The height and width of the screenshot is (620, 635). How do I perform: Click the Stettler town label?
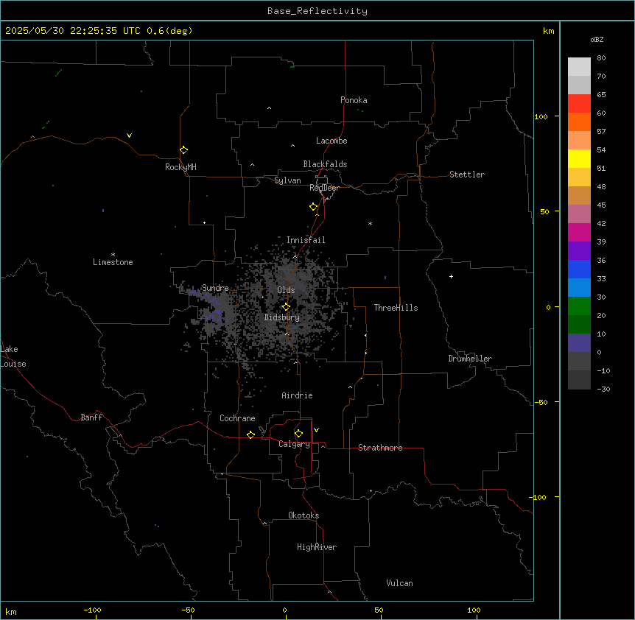pyautogui.click(x=467, y=175)
